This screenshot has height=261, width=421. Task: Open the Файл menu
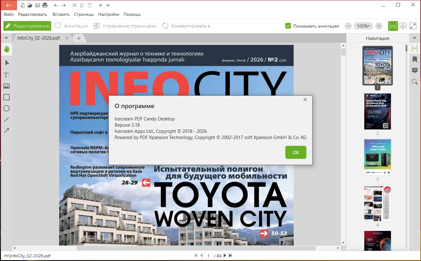point(9,14)
